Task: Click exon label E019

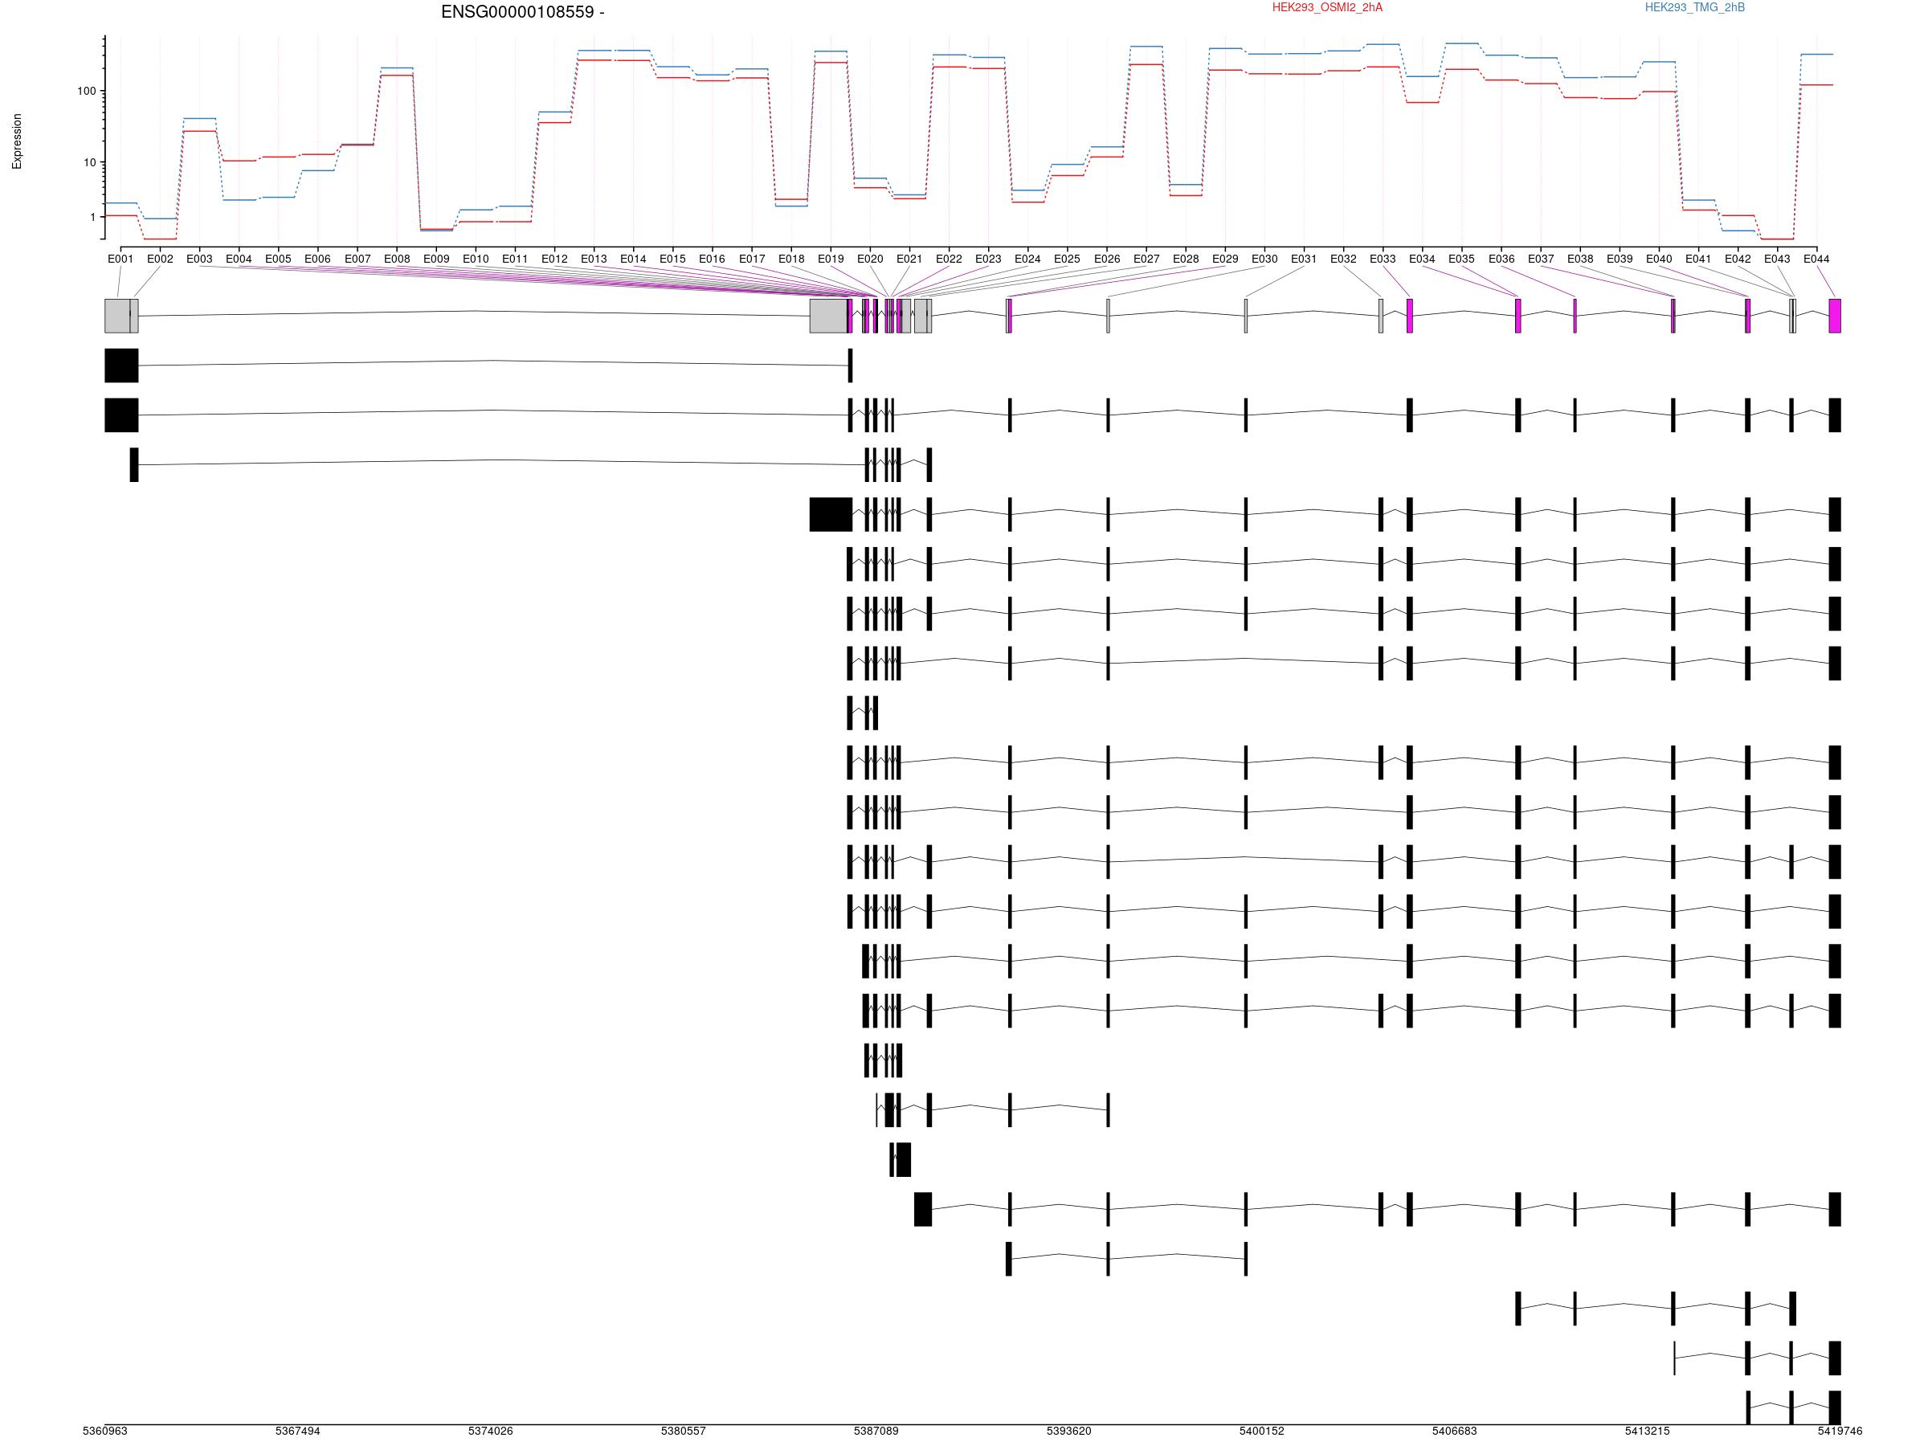Action: tap(831, 259)
